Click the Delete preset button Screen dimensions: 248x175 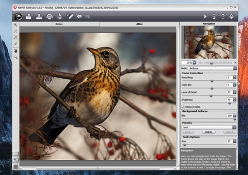(x=209, y=132)
